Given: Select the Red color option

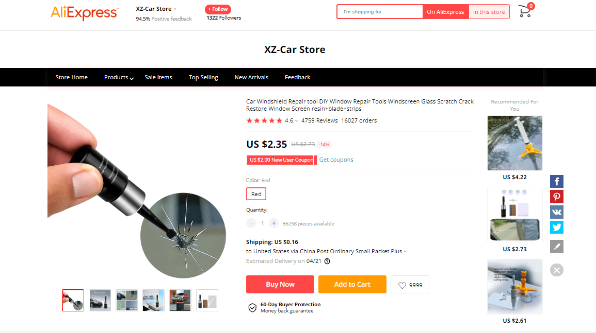Looking at the screenshot, I should pos(256,194).
